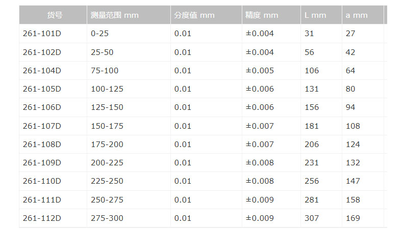Click the a value 42
Screen dimensions: 403x230
350,52
